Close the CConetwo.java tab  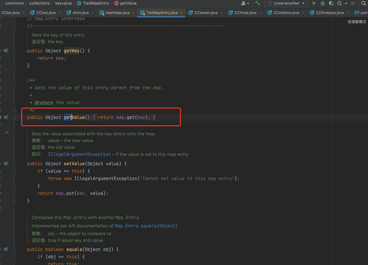303,13
